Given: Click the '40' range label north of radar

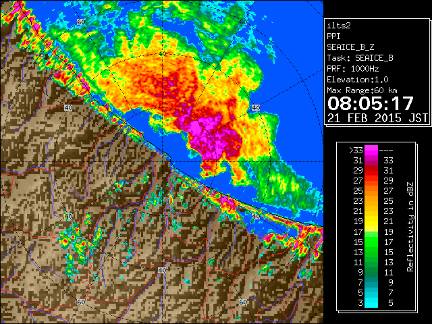Looking at the screenshot, I should pyautogui.click(x=162, y=54).
